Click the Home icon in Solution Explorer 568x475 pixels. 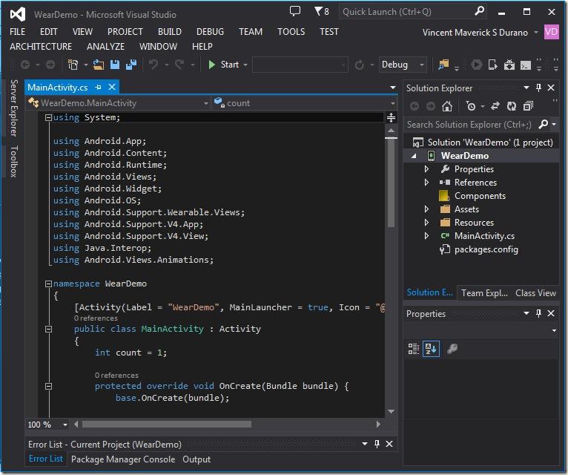[x=446, y=106]
